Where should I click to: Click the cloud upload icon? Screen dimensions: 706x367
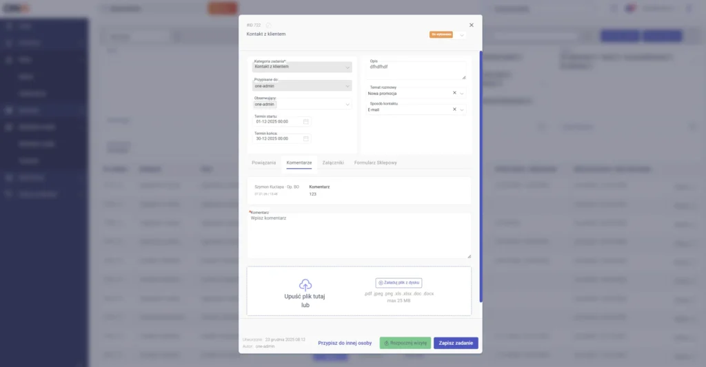tap(305, 284)
